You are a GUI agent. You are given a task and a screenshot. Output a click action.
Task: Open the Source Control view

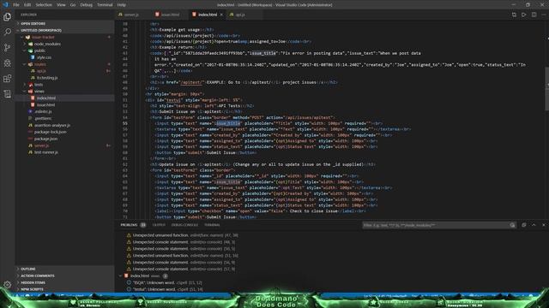click(x=7, y=48)
